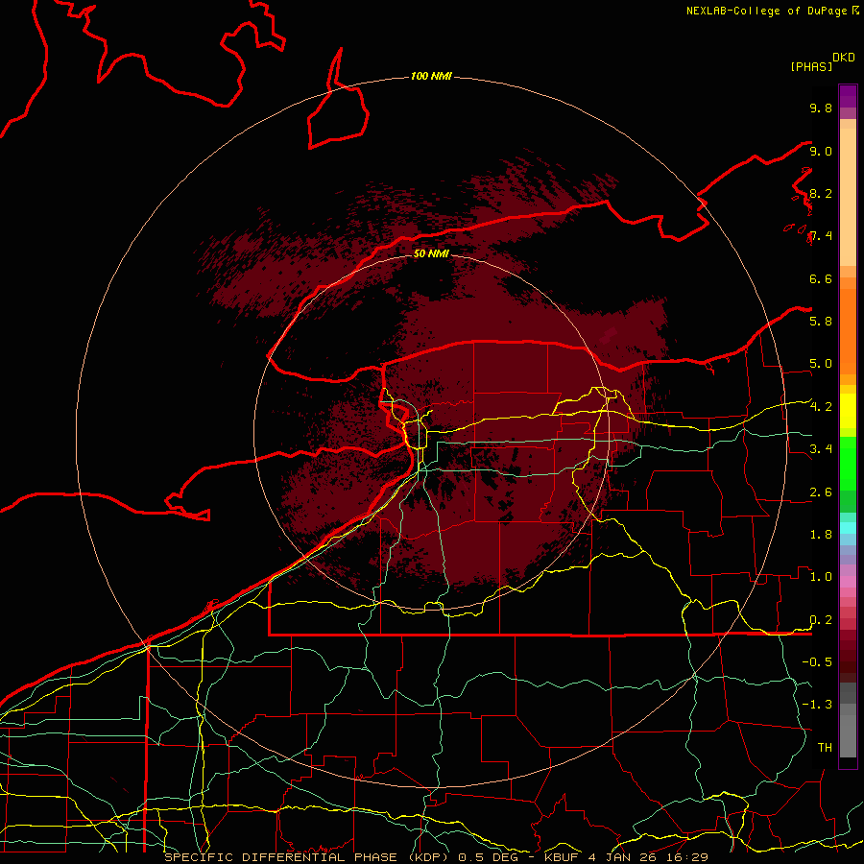
Task: Click the TH threshold label on the scale
Action: (825, 748)
